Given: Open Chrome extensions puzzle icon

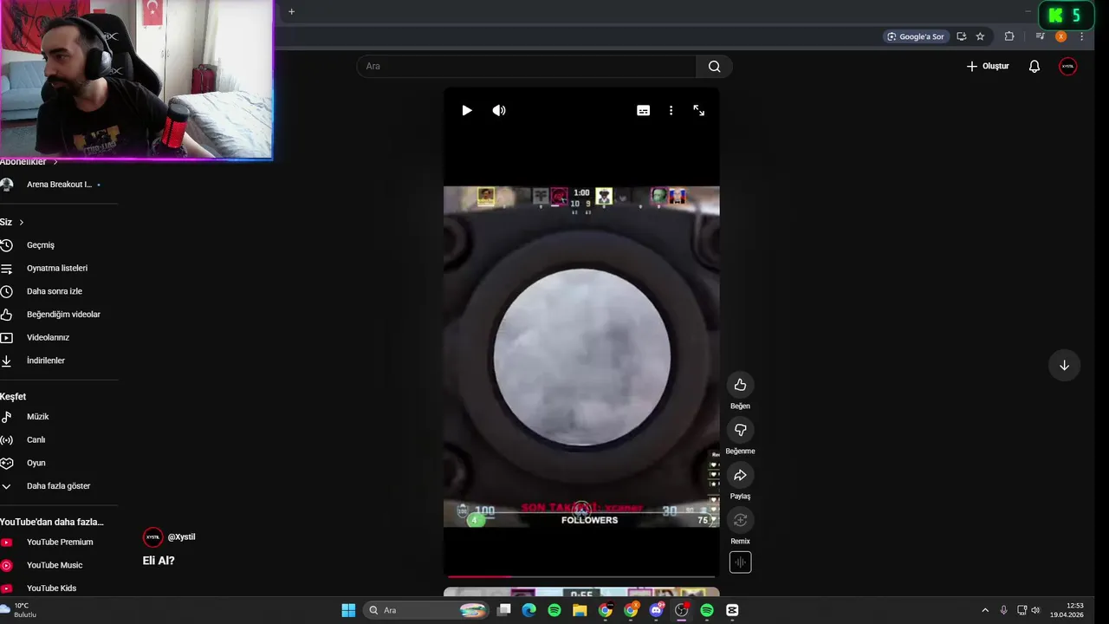Looking at the screenshot, I should 1009,36.
